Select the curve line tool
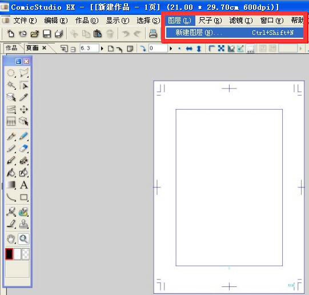 [x=11, y=197]
